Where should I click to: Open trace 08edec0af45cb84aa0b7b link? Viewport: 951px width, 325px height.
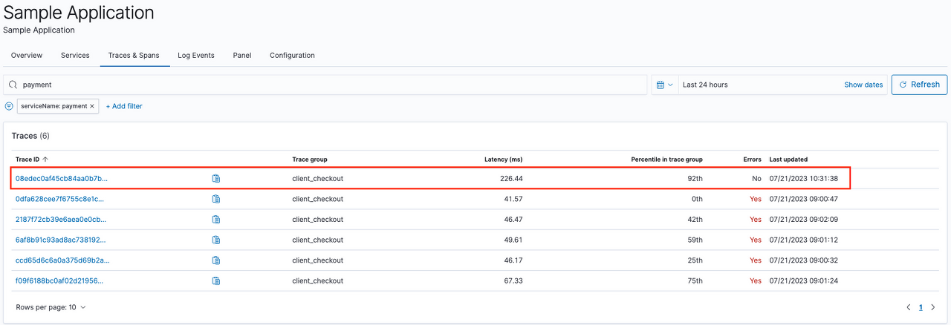[x=62, y=179]
